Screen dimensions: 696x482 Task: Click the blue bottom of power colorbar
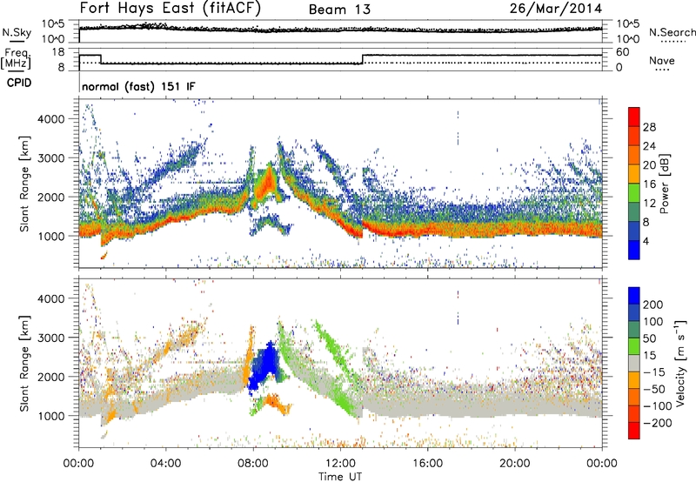pyautogui.click(x=634, y=250)
